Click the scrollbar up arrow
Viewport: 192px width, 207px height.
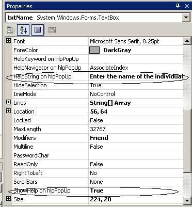[x=187, y=41]
